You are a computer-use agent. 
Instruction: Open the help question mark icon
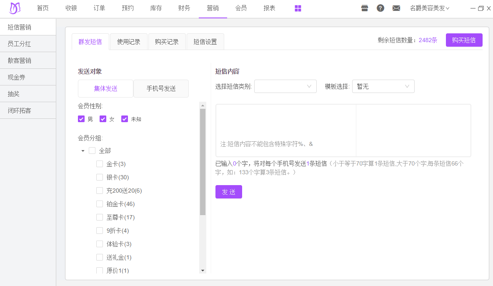click(380, 8)
